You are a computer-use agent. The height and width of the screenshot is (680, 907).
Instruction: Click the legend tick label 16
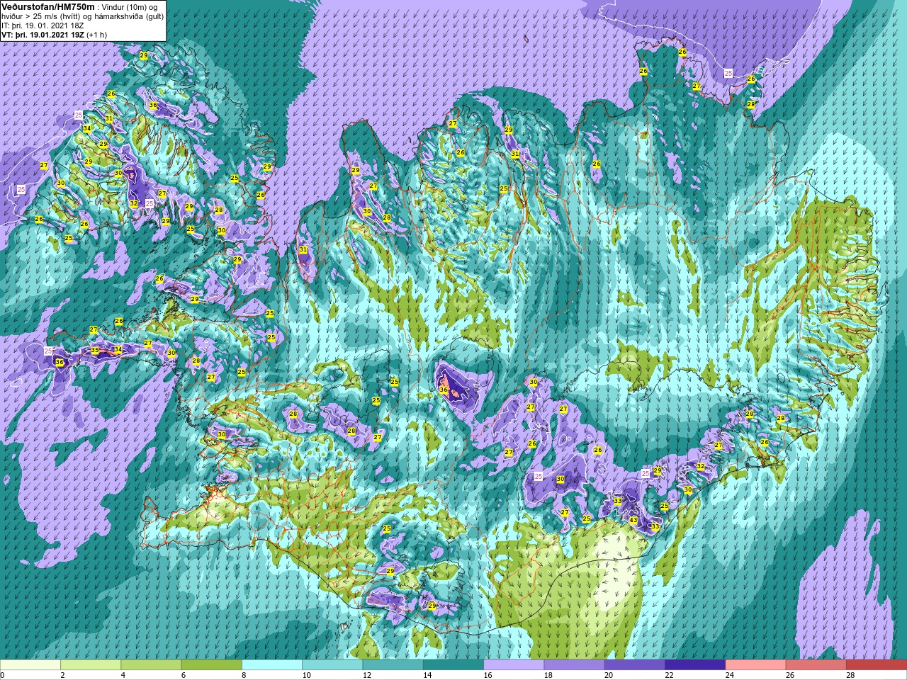pyautogui.click(x=486, y=675)
